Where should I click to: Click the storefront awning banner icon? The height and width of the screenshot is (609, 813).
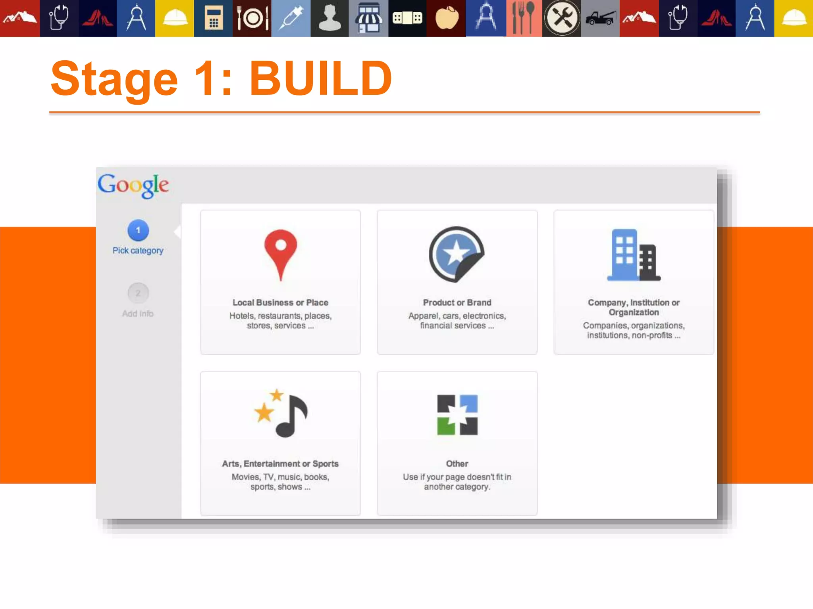pyautogui.click(x=368, y=18)
